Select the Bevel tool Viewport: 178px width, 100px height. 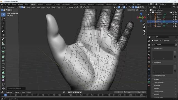(x=3, y=61)
